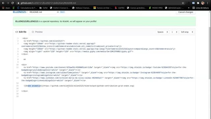Open the Chrome profile avatar
Viewport: 211px width, 119px height.
(203, 3)
